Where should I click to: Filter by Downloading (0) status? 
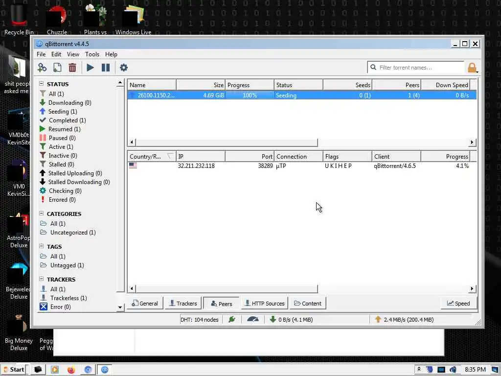coord(66,103)
